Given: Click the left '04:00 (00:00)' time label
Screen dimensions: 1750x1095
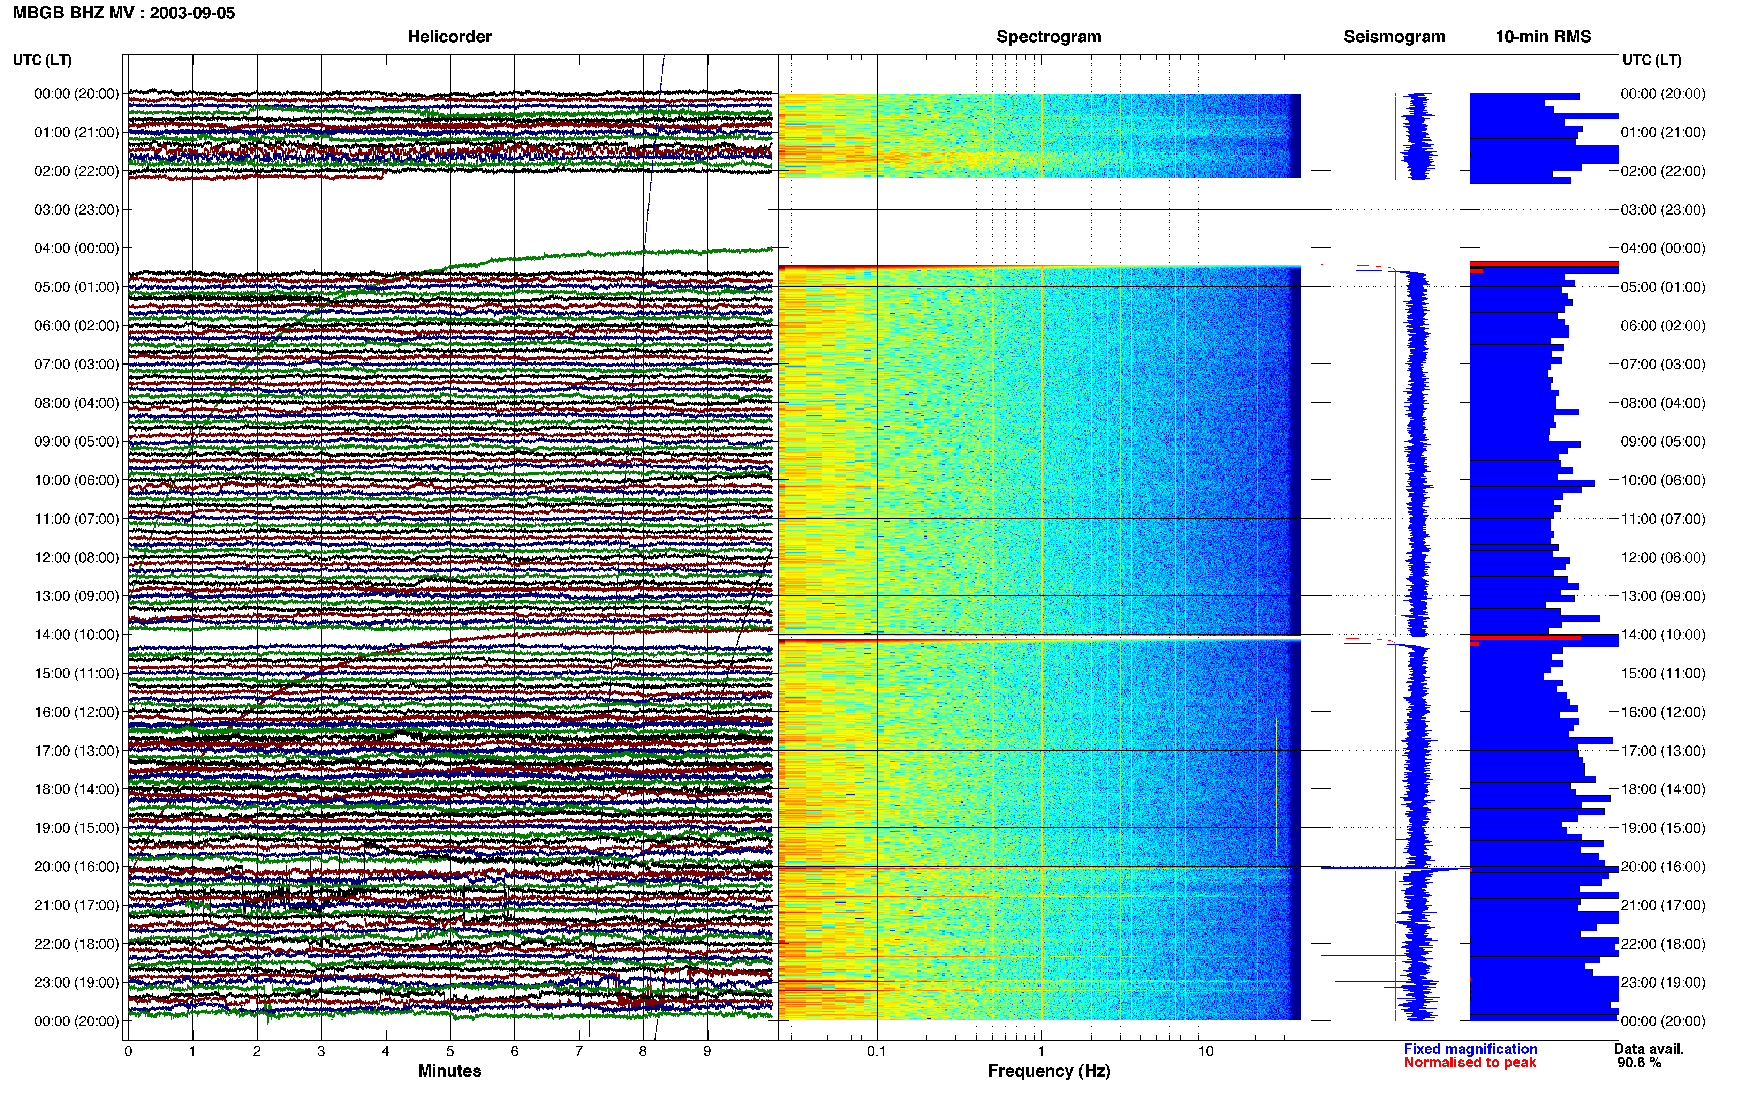Looking at the screenshot, I should coord(77,248).
